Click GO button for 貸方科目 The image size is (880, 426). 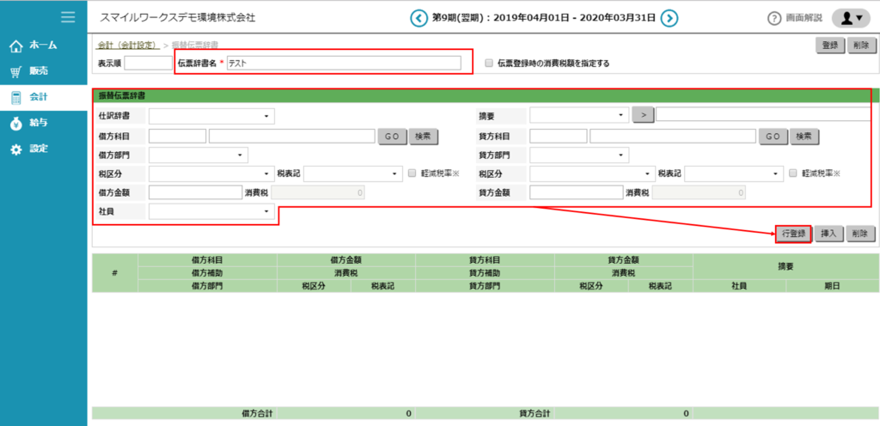[773, 137]
